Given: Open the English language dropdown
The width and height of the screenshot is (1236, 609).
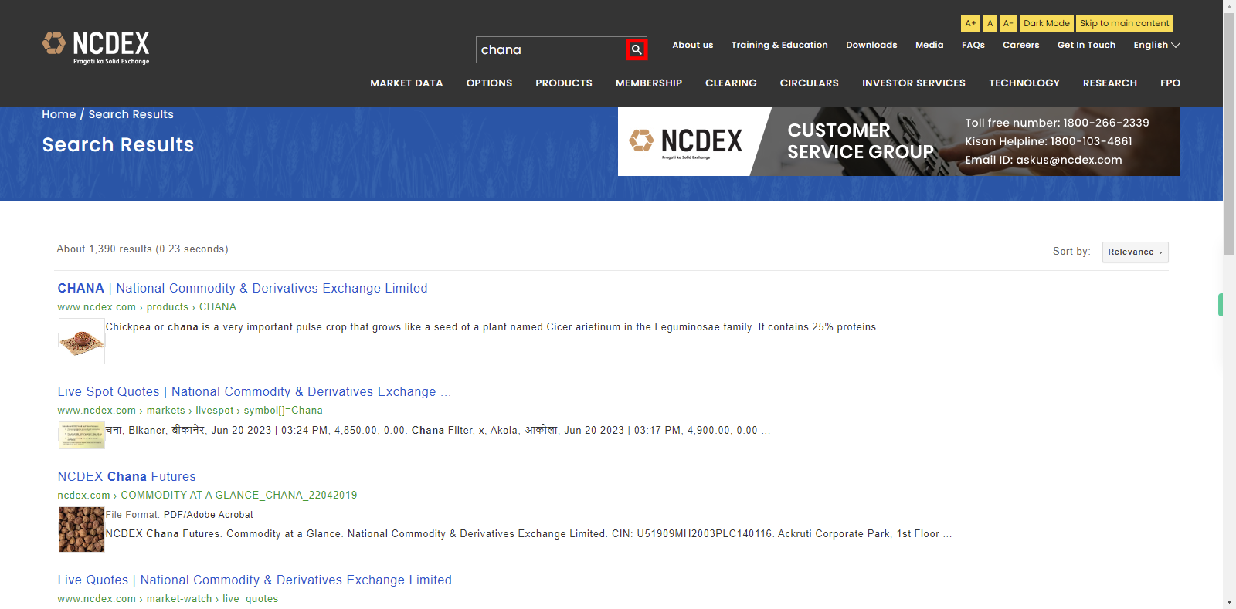Looking at the screenshot, I should click(x=1156, y=45).
